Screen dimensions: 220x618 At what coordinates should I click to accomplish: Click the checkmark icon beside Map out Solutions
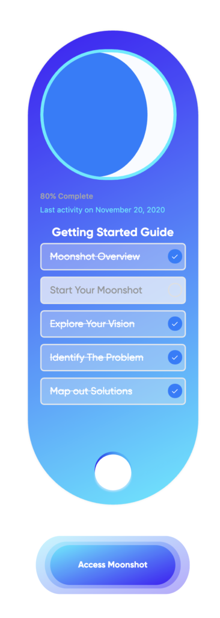pyautogui.click(x=175, y=391)
